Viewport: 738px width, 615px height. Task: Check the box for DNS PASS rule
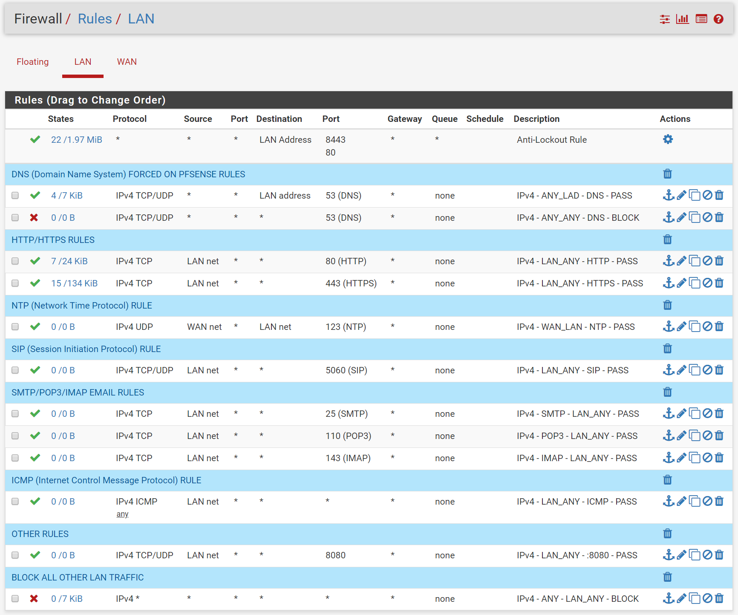tap(15, 196)
